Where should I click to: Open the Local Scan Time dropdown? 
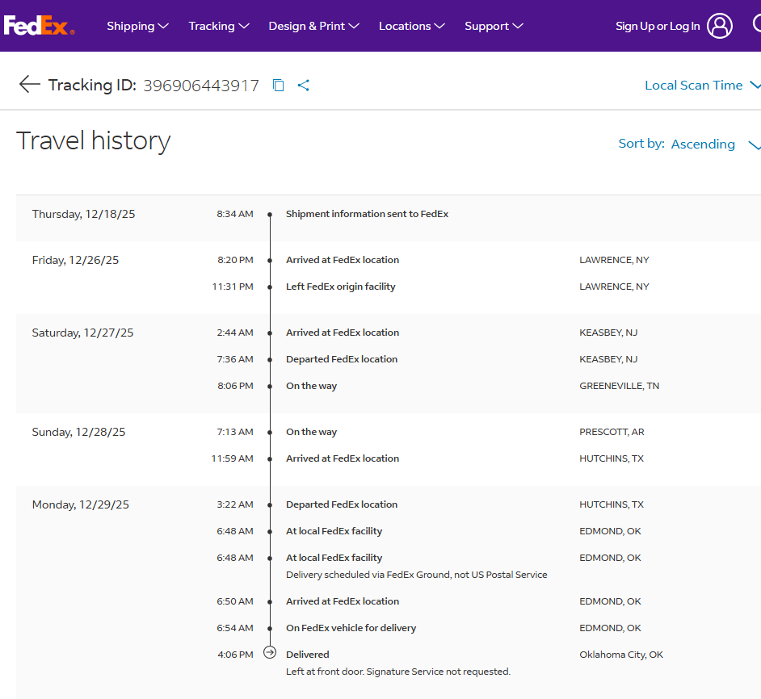coord(702,86)
